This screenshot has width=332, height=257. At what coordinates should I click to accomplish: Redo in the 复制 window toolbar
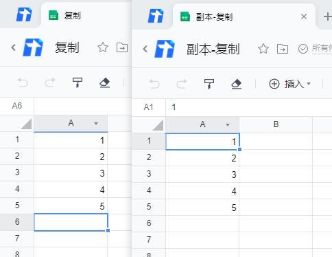pos(50,82)
